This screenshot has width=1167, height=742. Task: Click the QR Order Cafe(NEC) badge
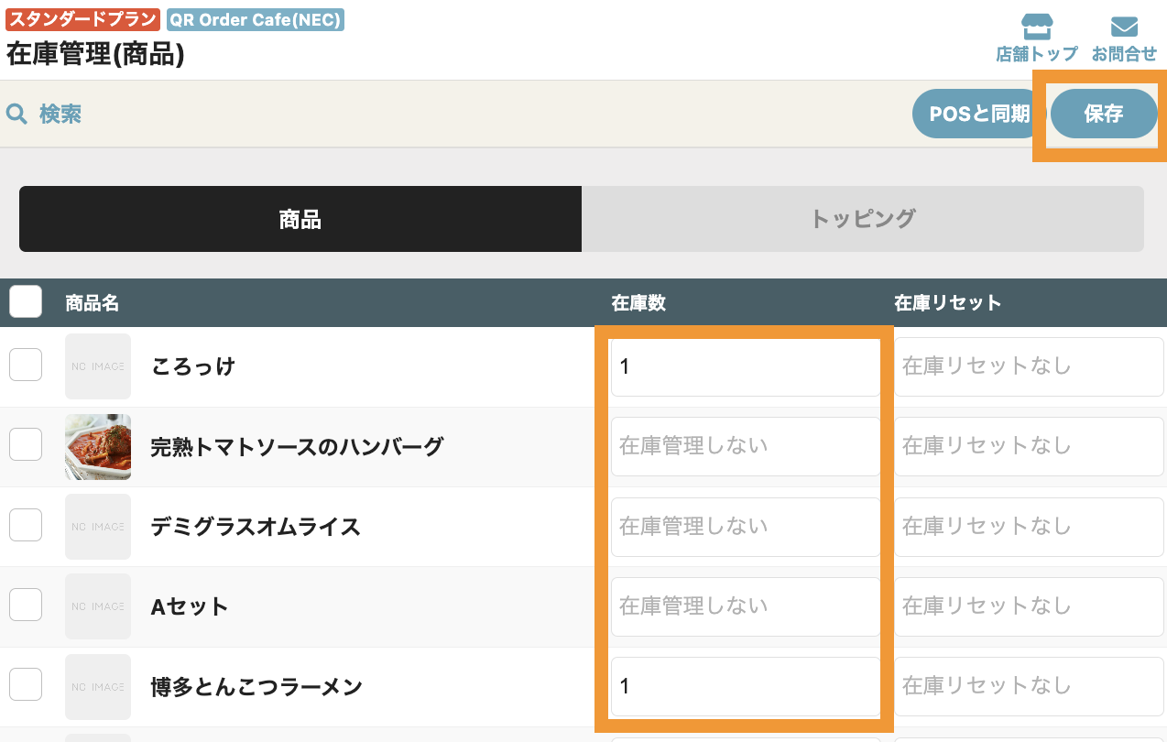[x=256, y=19]
